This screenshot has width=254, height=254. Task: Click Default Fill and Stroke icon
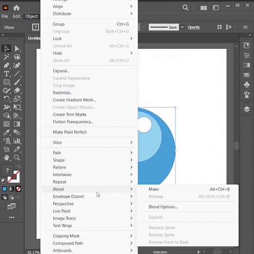point(3,181)
